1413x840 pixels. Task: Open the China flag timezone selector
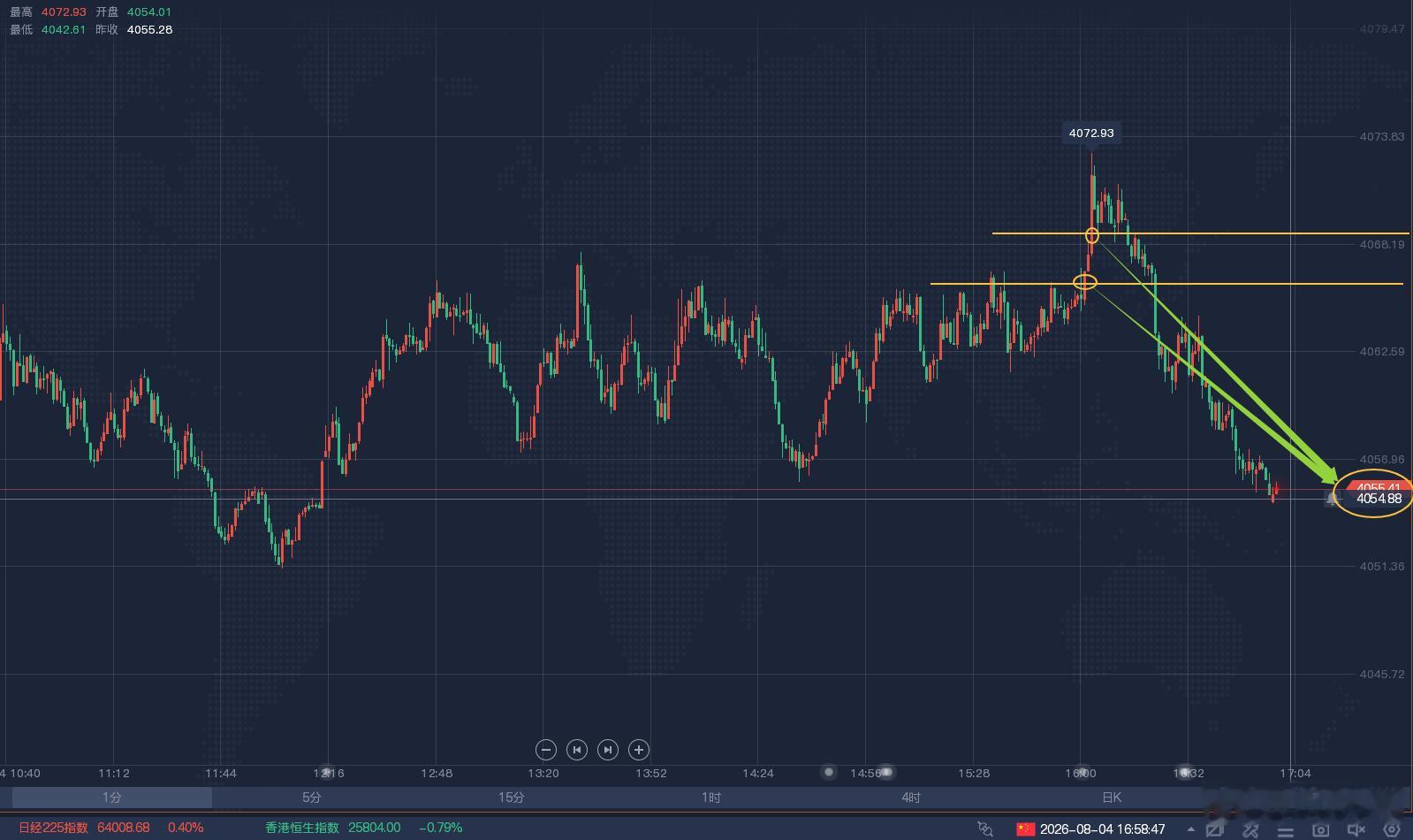tap(1025, 829)
